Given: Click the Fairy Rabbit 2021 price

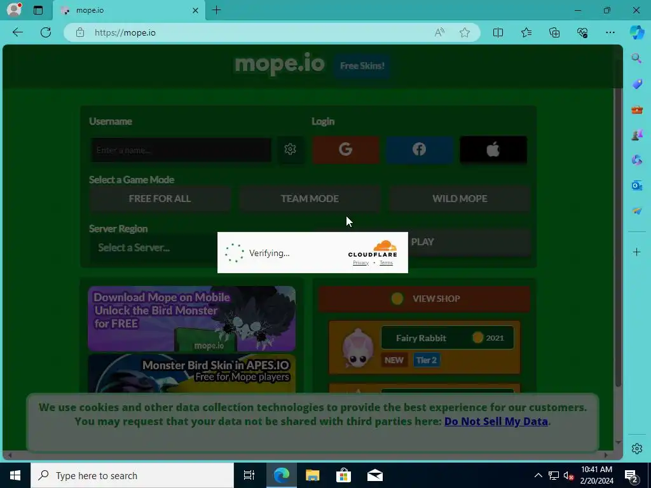Looking at the screenshot, I should (489, 338).
